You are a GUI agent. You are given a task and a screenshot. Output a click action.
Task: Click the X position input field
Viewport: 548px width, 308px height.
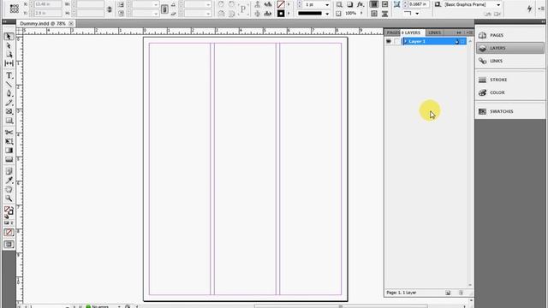coord(48,4)
